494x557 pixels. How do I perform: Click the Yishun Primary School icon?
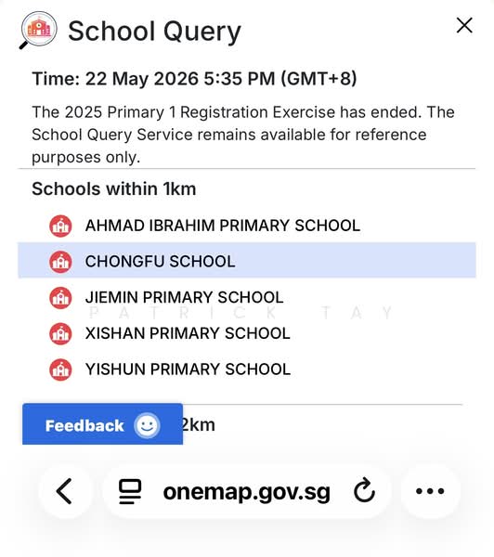click(60, 369)
